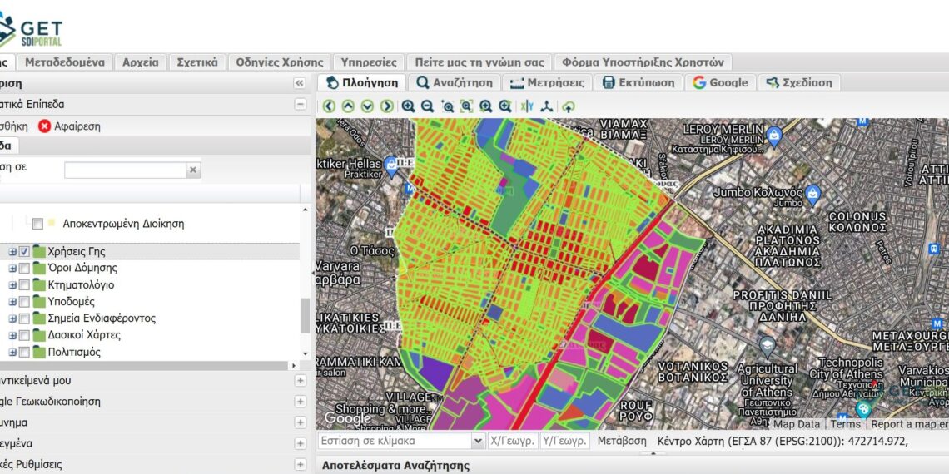Enable the Κτηματολόγιο layer checkbox
This screenshot has width=949, height=474.
coord(25,285)
